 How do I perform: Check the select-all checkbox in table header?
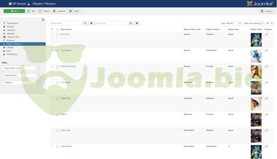tap(57, 29)
